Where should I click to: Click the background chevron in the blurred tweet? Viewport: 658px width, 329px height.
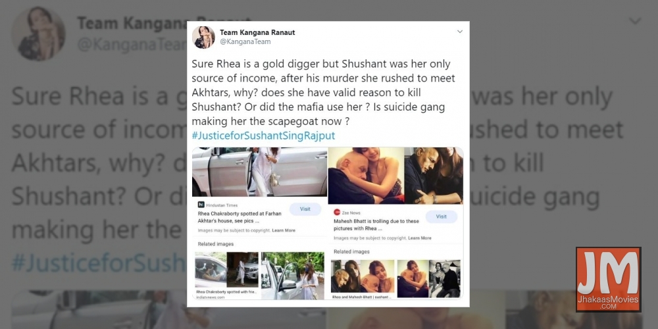click(634, 20)
